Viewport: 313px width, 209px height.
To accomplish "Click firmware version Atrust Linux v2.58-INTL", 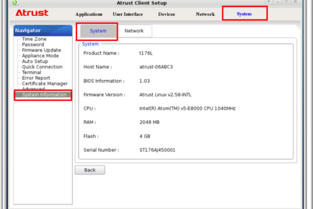I will click(x=165, y=95).
